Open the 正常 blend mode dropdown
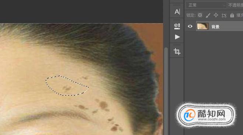 point(206,6)
